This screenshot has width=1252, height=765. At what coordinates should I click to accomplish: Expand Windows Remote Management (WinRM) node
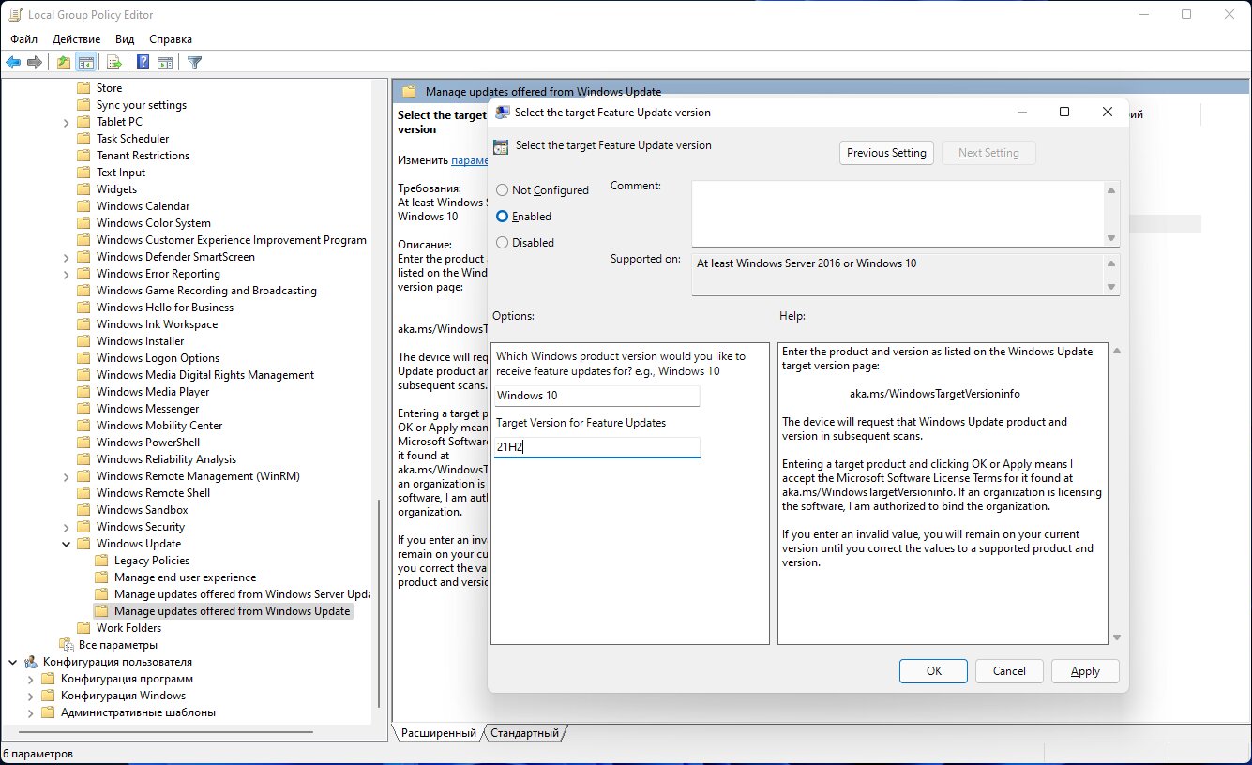[67, 476]
